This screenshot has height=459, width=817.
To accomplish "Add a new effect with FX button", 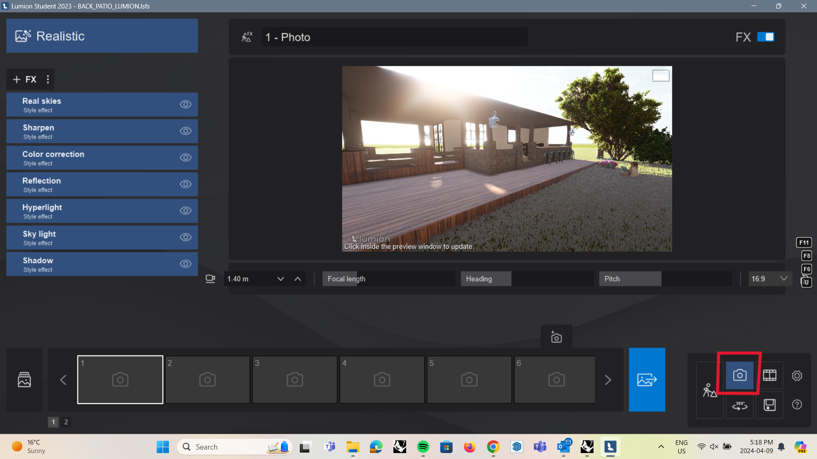I will 23,79.
